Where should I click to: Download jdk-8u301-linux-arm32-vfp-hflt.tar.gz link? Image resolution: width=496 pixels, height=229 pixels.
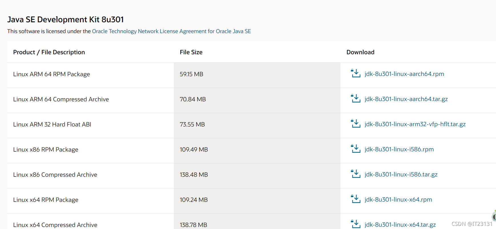pyautogui.click(x=415, y=124)
